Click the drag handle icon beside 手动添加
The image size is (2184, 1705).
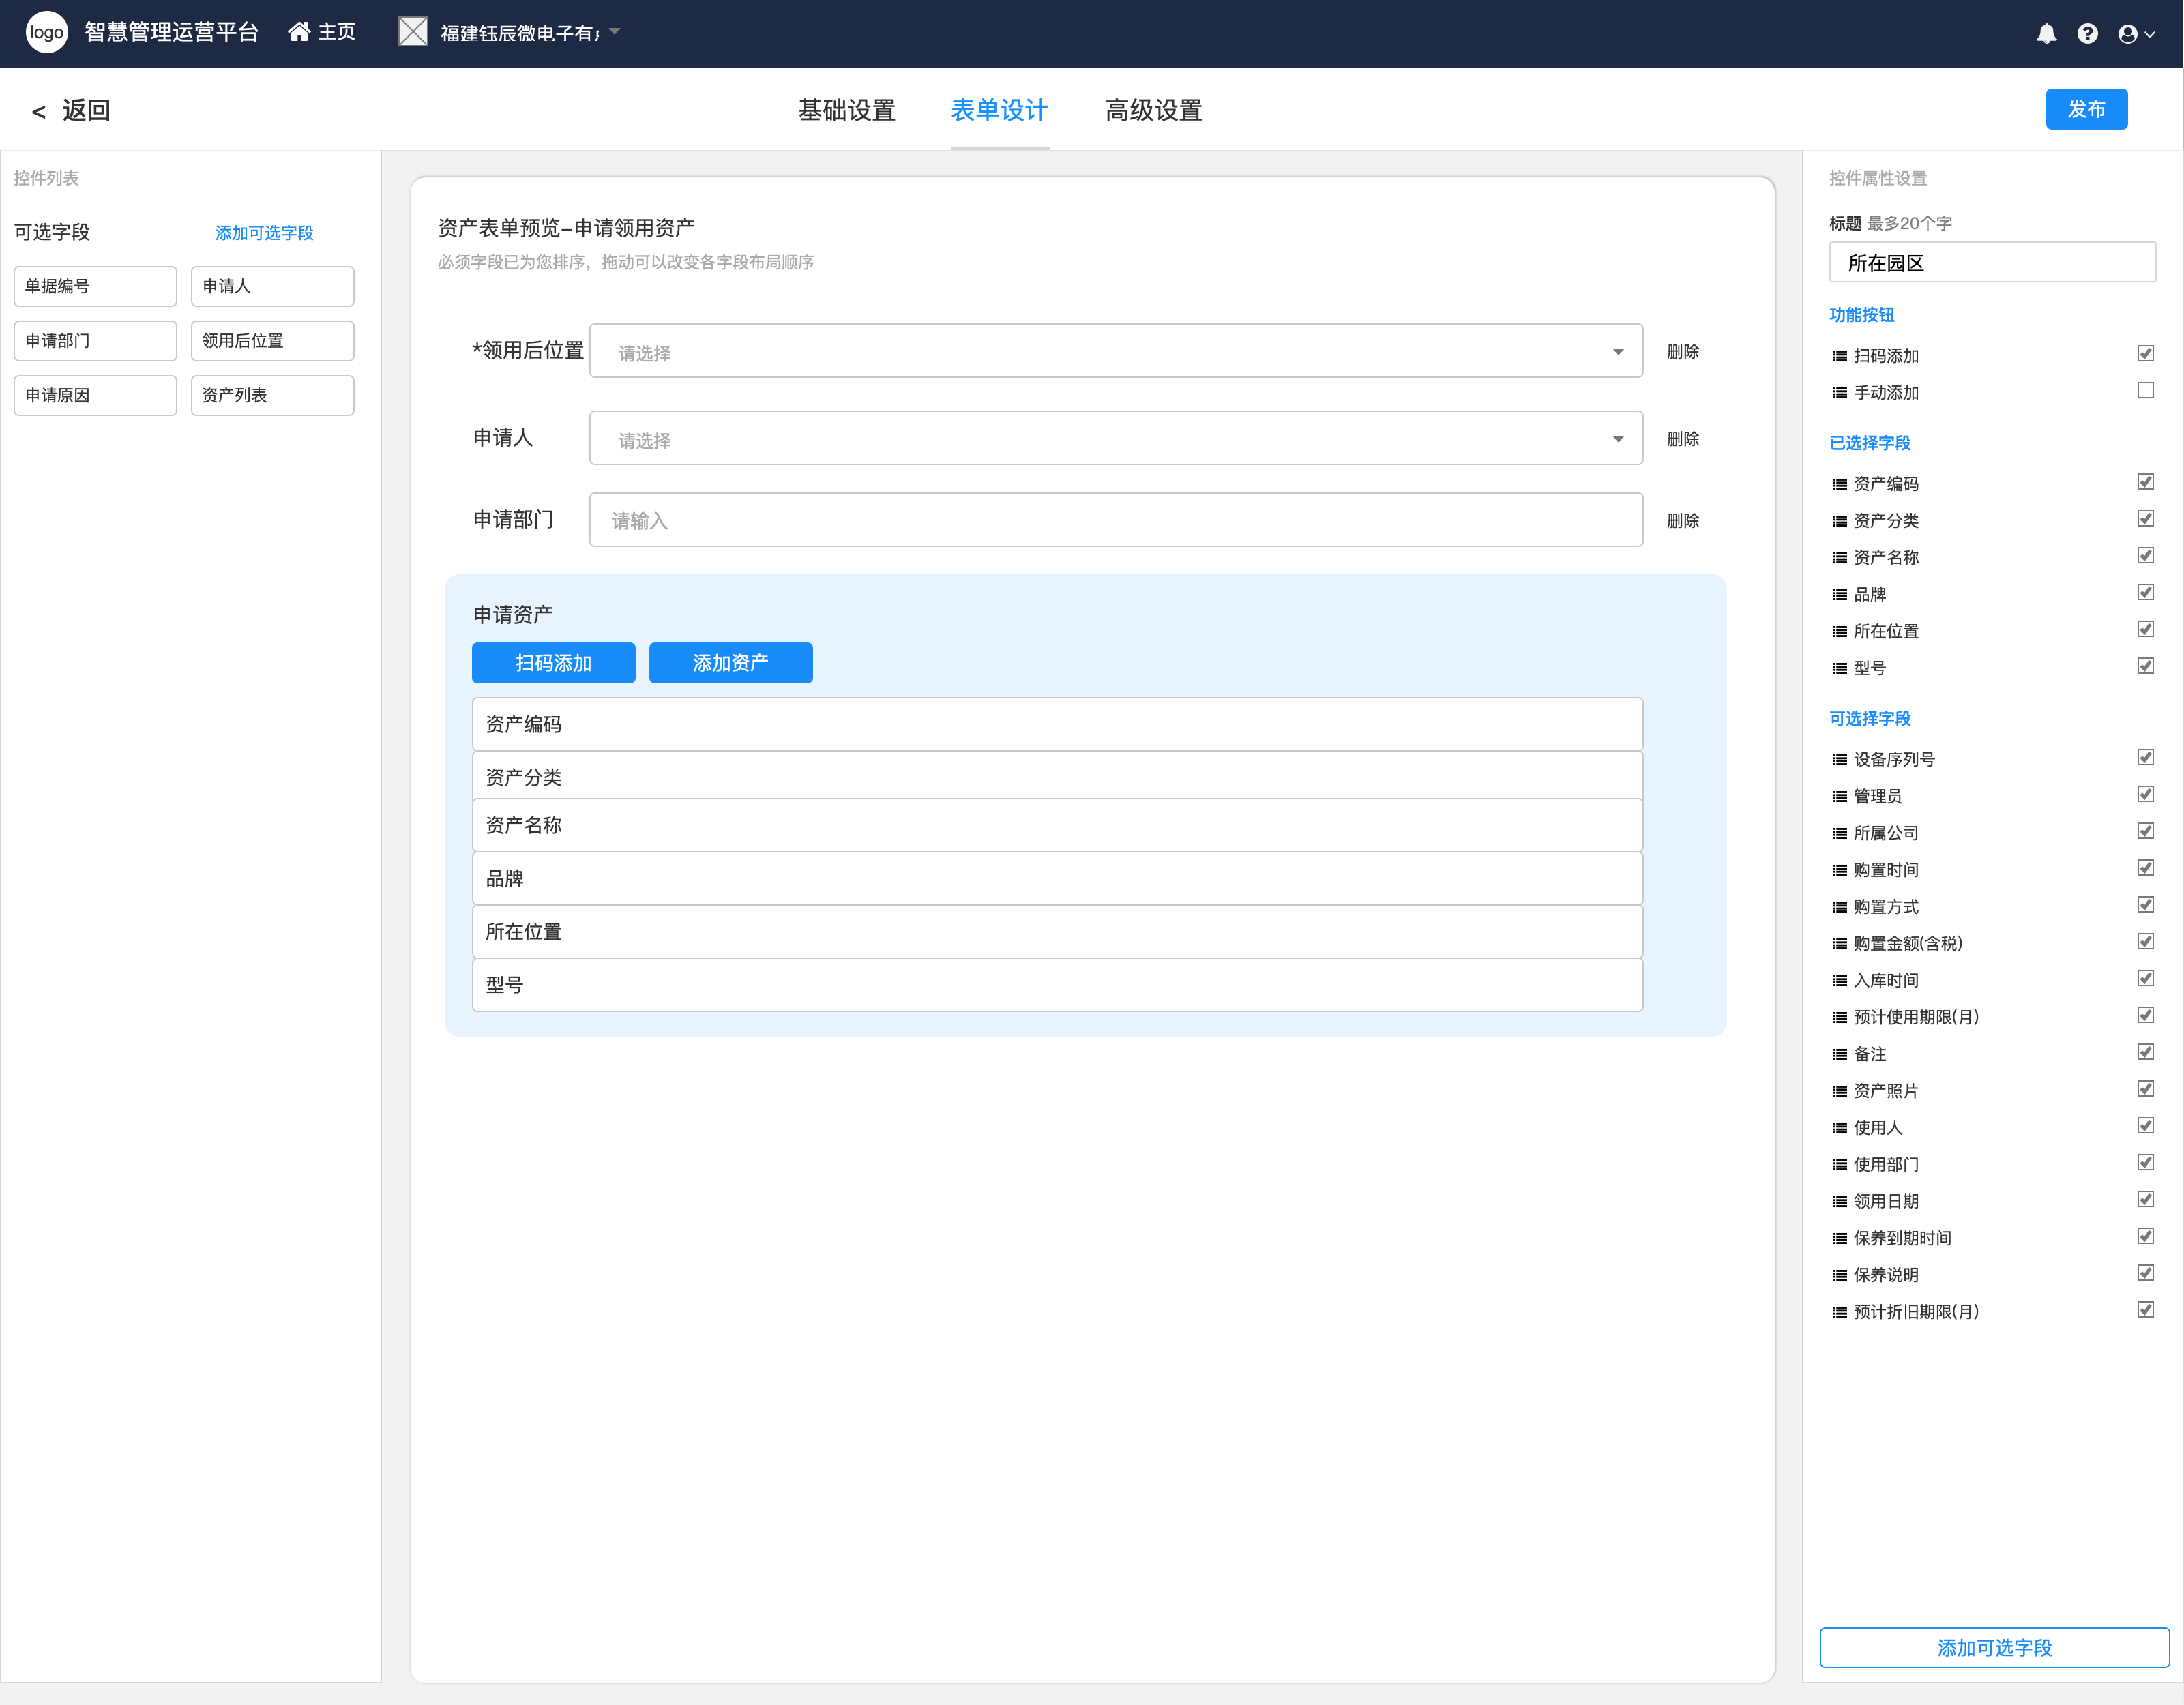point(1839,393)
